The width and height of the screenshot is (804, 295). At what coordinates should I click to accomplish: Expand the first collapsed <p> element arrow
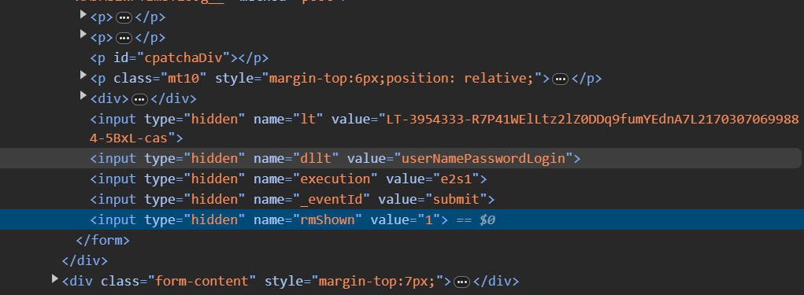tap(83, 14)
